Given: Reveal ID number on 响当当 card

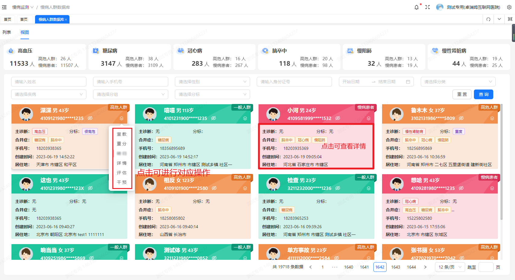Looking at the screenshot, I should [x=92, y=258].
